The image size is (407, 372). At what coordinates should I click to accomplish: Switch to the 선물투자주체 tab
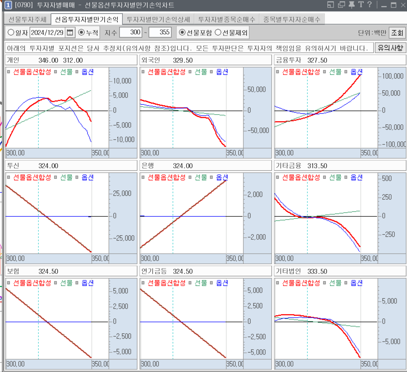27,19
